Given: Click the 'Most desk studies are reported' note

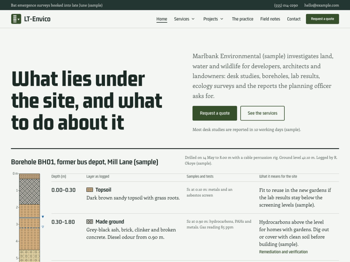Looking at the screenshot, I should [246, 130].
